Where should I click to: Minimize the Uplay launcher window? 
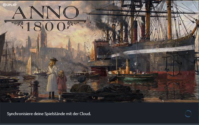click(x=182, y=5)
